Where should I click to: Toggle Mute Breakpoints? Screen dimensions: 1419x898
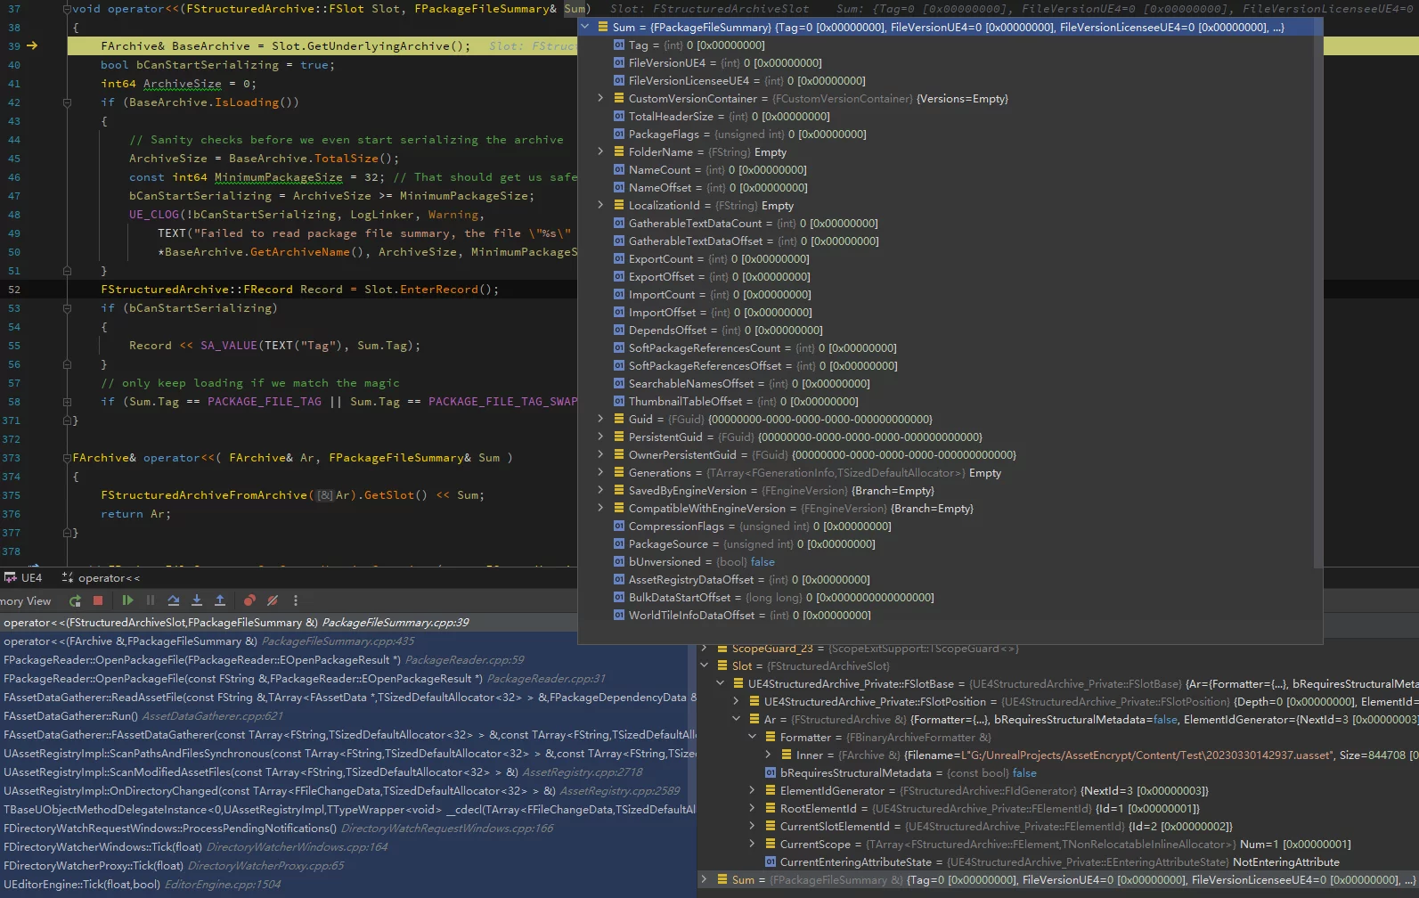(x=273, y=601)
